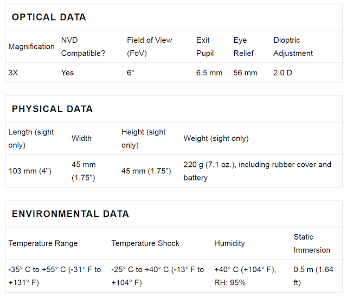Click the Dioptric Adjustment header
Screen dimensions: 347x297
293,47
